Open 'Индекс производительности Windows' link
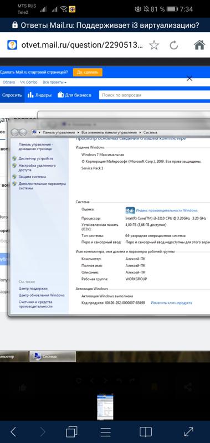This screenshot has height=443, width=210. [166, 210]
